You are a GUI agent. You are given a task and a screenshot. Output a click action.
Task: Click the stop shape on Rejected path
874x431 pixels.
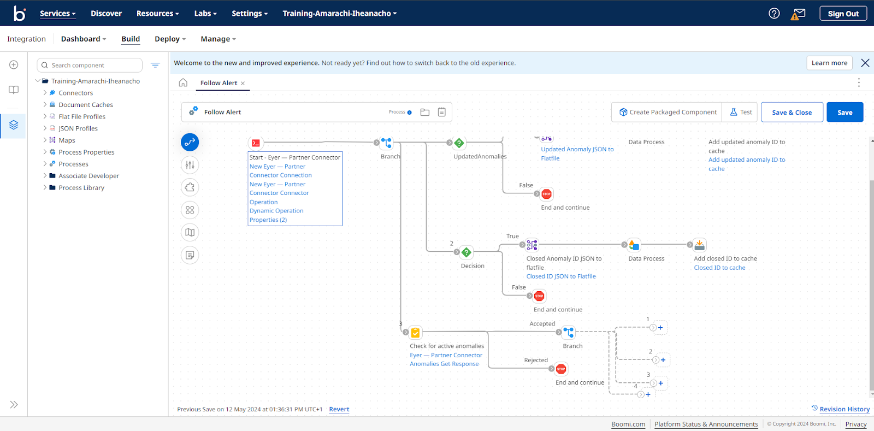(x=561, y=369)
